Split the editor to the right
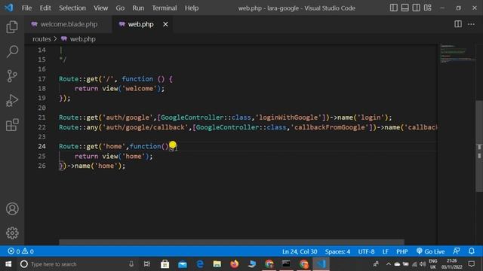This screenshot has height=271, width=483. pos(458,24)
